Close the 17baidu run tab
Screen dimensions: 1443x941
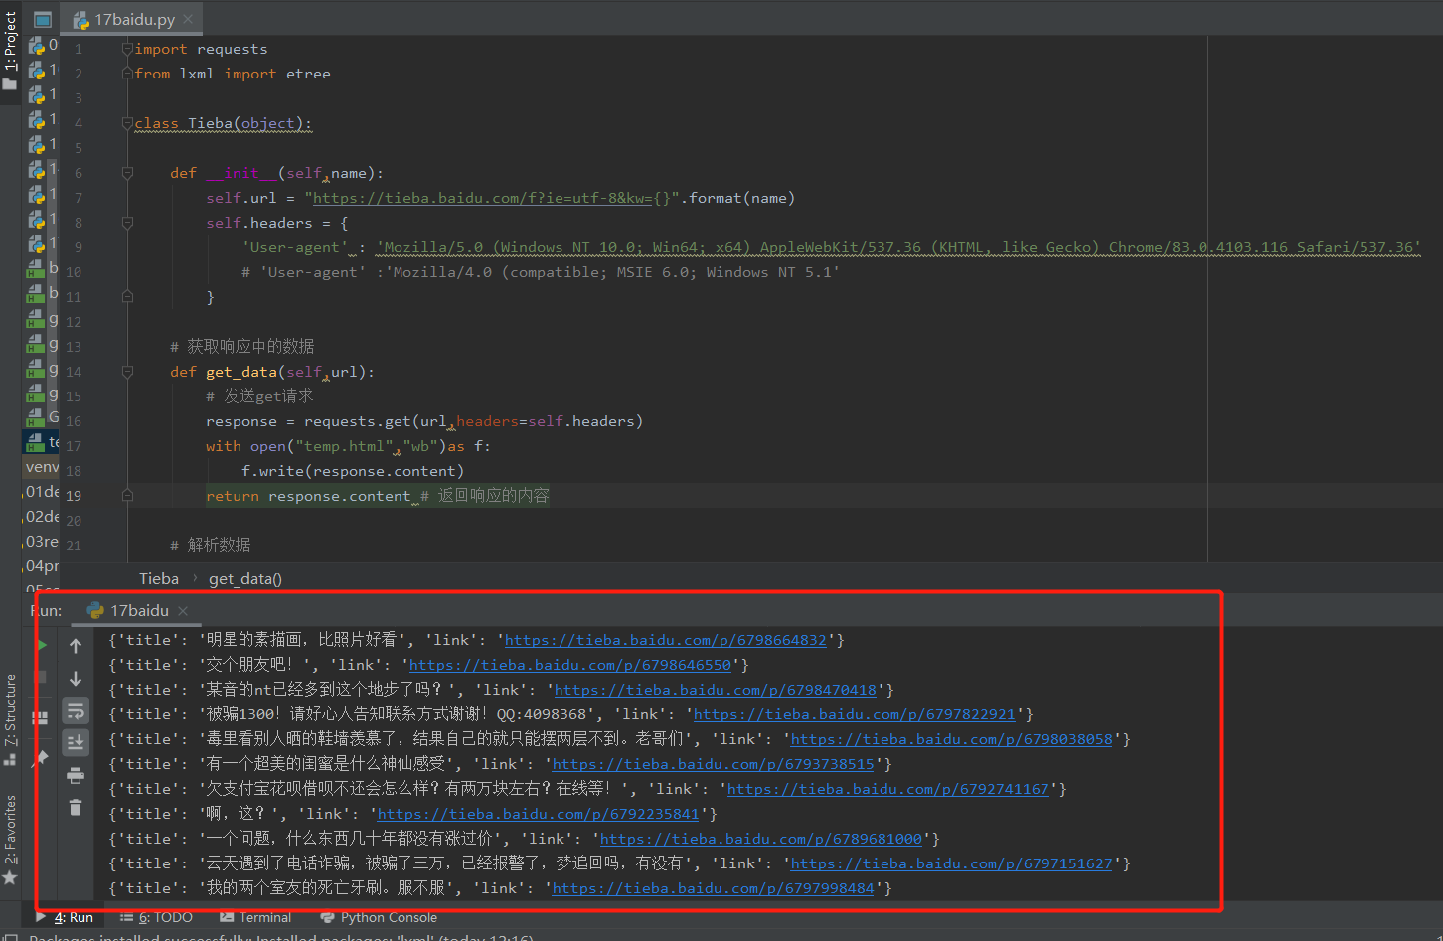click(x=183, y=611)
